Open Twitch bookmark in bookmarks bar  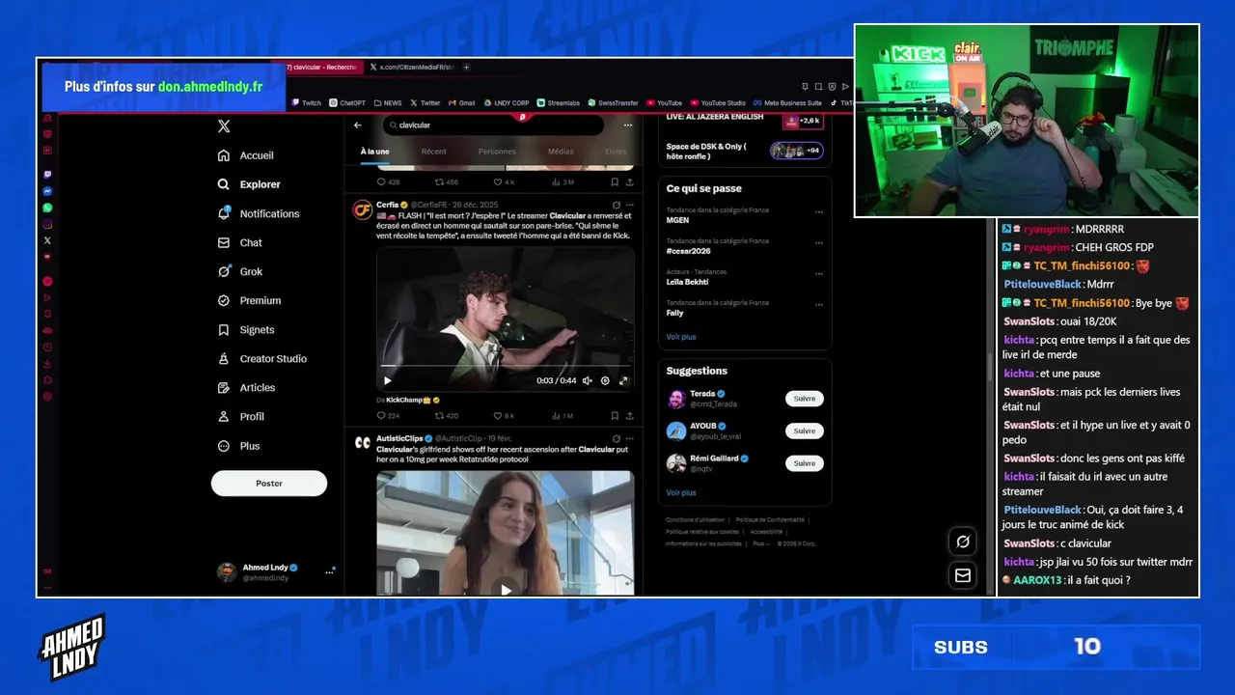click(x=307, y=102)
